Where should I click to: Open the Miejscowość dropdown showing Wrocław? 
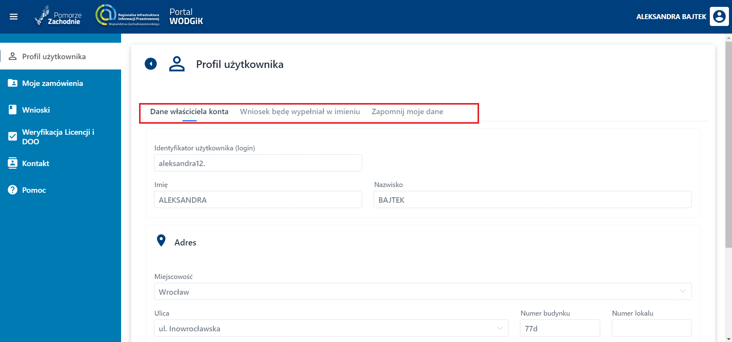pos(423,292)
